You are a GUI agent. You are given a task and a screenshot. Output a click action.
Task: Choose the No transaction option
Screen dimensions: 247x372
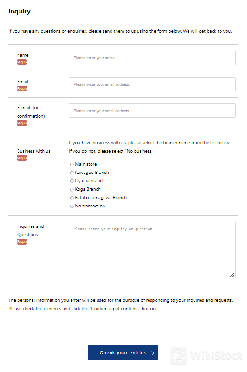pyautogui.click(x=72, y=206)
